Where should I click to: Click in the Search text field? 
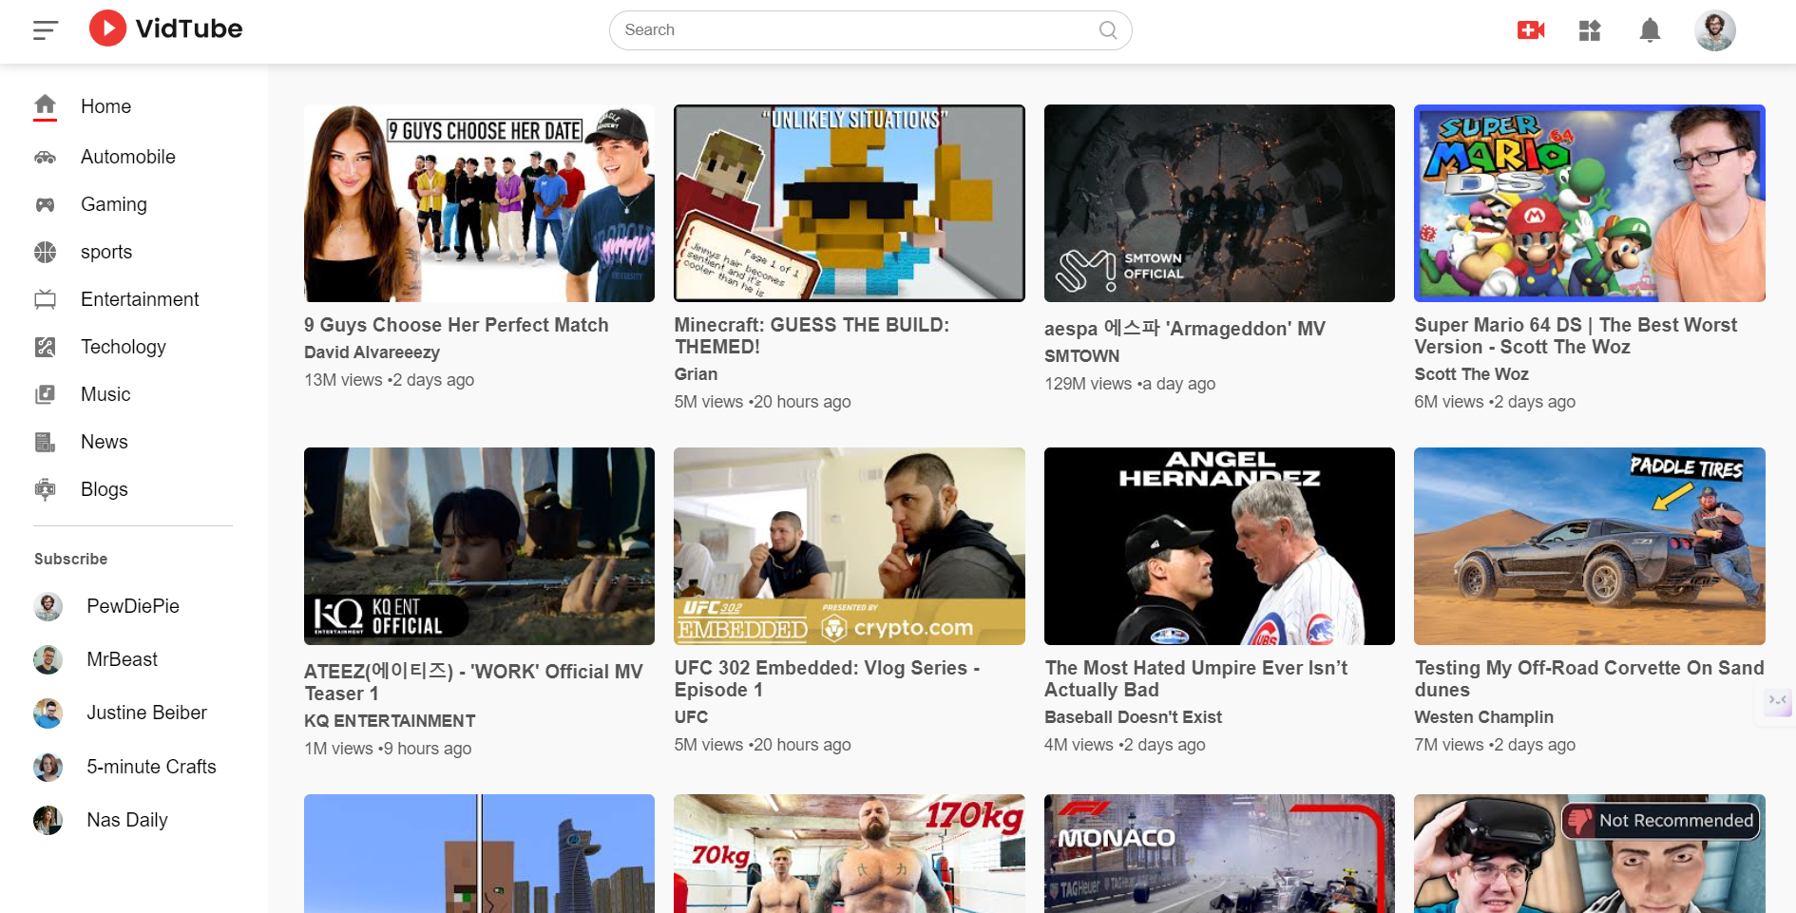pos(855,30)
